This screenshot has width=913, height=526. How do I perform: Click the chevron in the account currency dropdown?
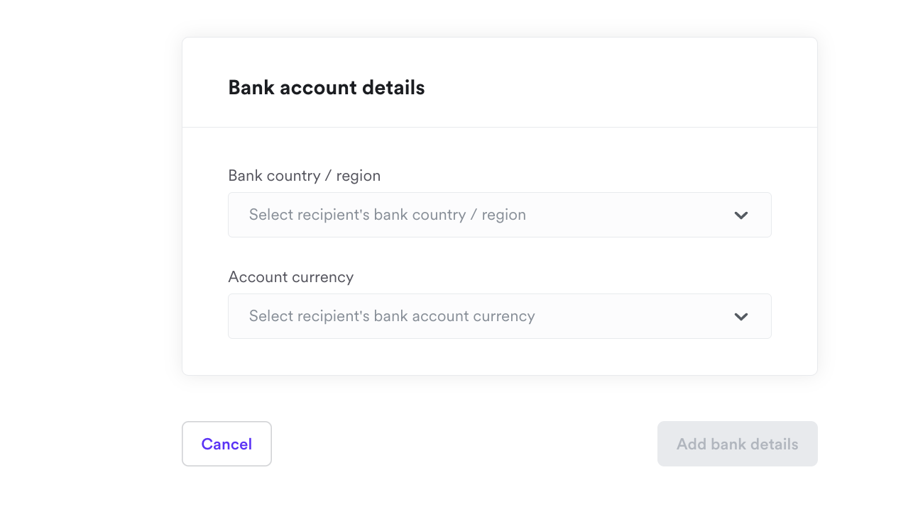741,317
